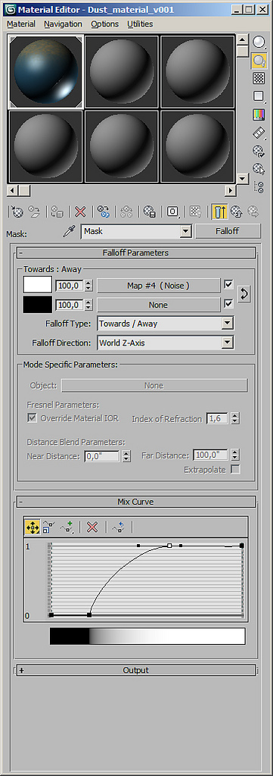Click the Go to Parent icon
The image size is (273, 776).
pyautogui.click(x=236, y=212)
